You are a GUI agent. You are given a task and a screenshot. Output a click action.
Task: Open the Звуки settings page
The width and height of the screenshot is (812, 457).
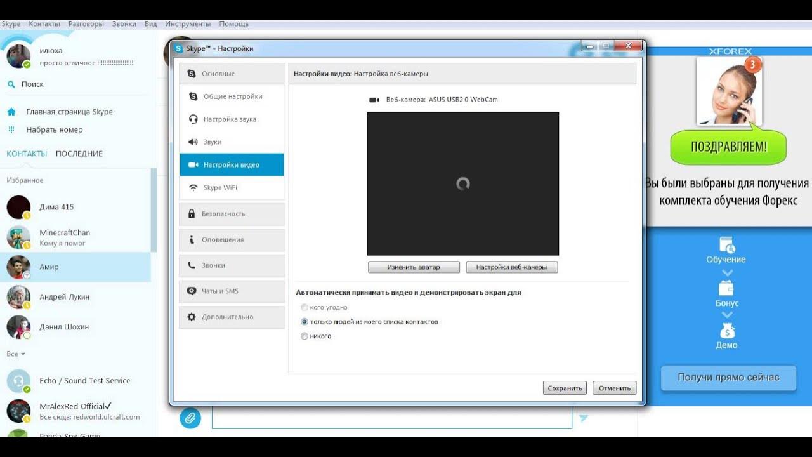point(232,142)
